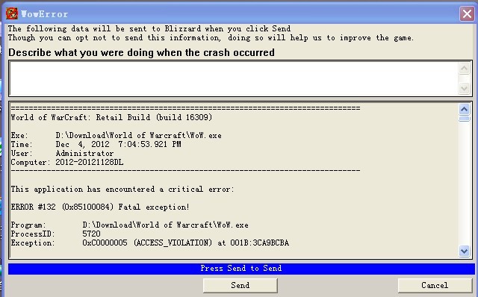The image size is (478, 297).
Task: Click down arrow of error log scrollbar
Action: [x=464, y=251]
